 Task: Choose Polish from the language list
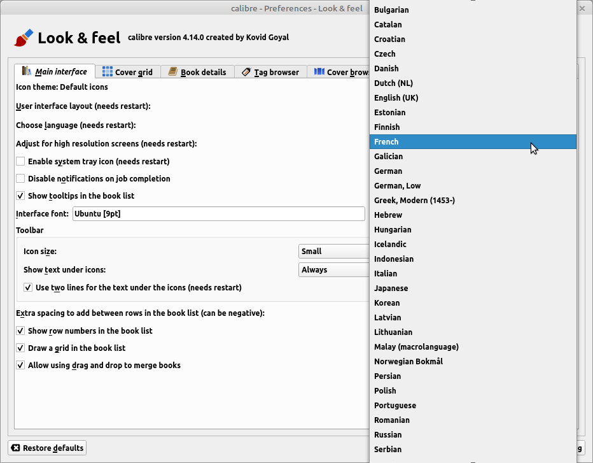[473, 390]
